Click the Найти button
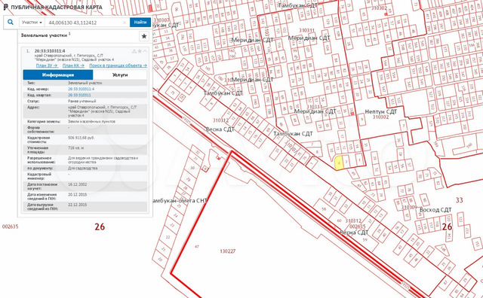The width and height of the screenshot is (483, 298). coord(140,23)
